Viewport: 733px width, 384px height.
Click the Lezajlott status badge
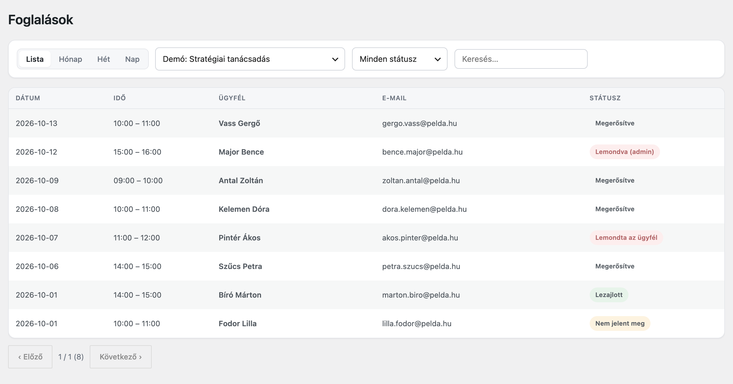coord(609,295)
